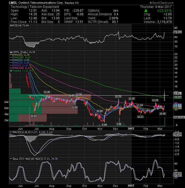This screenshot has width=185, height=188.
Task: Click the 12.70 peak price label
Action: [118, 97]
